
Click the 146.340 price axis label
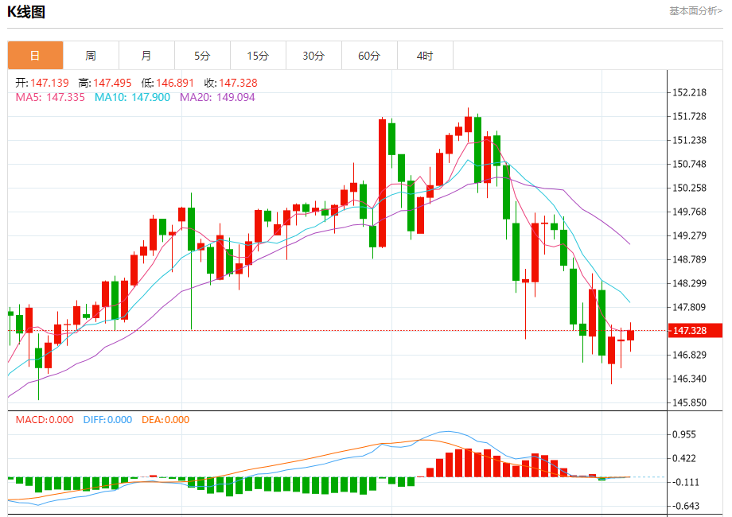[689, 379]
